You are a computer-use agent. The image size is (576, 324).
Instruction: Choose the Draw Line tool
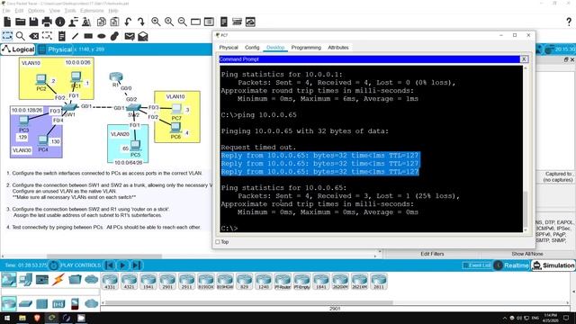click(75, 36)
